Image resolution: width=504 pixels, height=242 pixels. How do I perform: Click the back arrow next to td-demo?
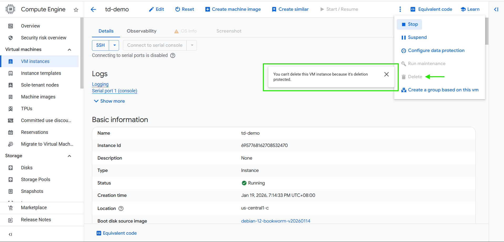[93, 9]
